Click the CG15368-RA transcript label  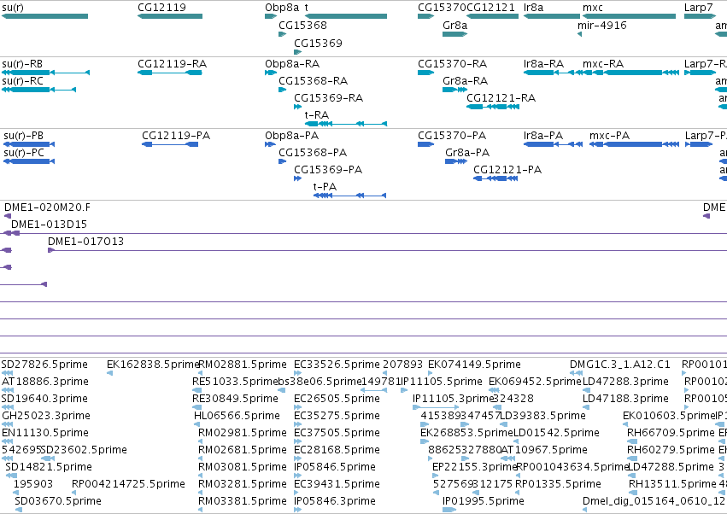313,80
